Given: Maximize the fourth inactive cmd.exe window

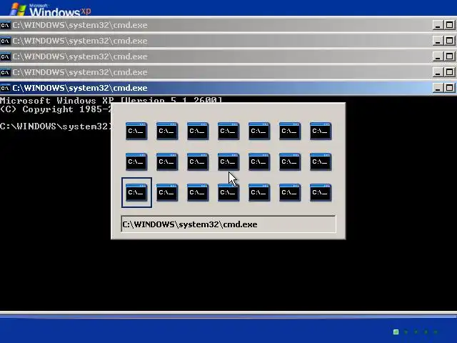Looking at the screenshot, I should point(449,72).
